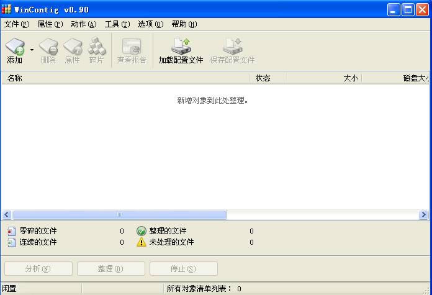
Task: Click the 碎片 (Fragments) toolbar icon
Action: click(x=96, y=47)
